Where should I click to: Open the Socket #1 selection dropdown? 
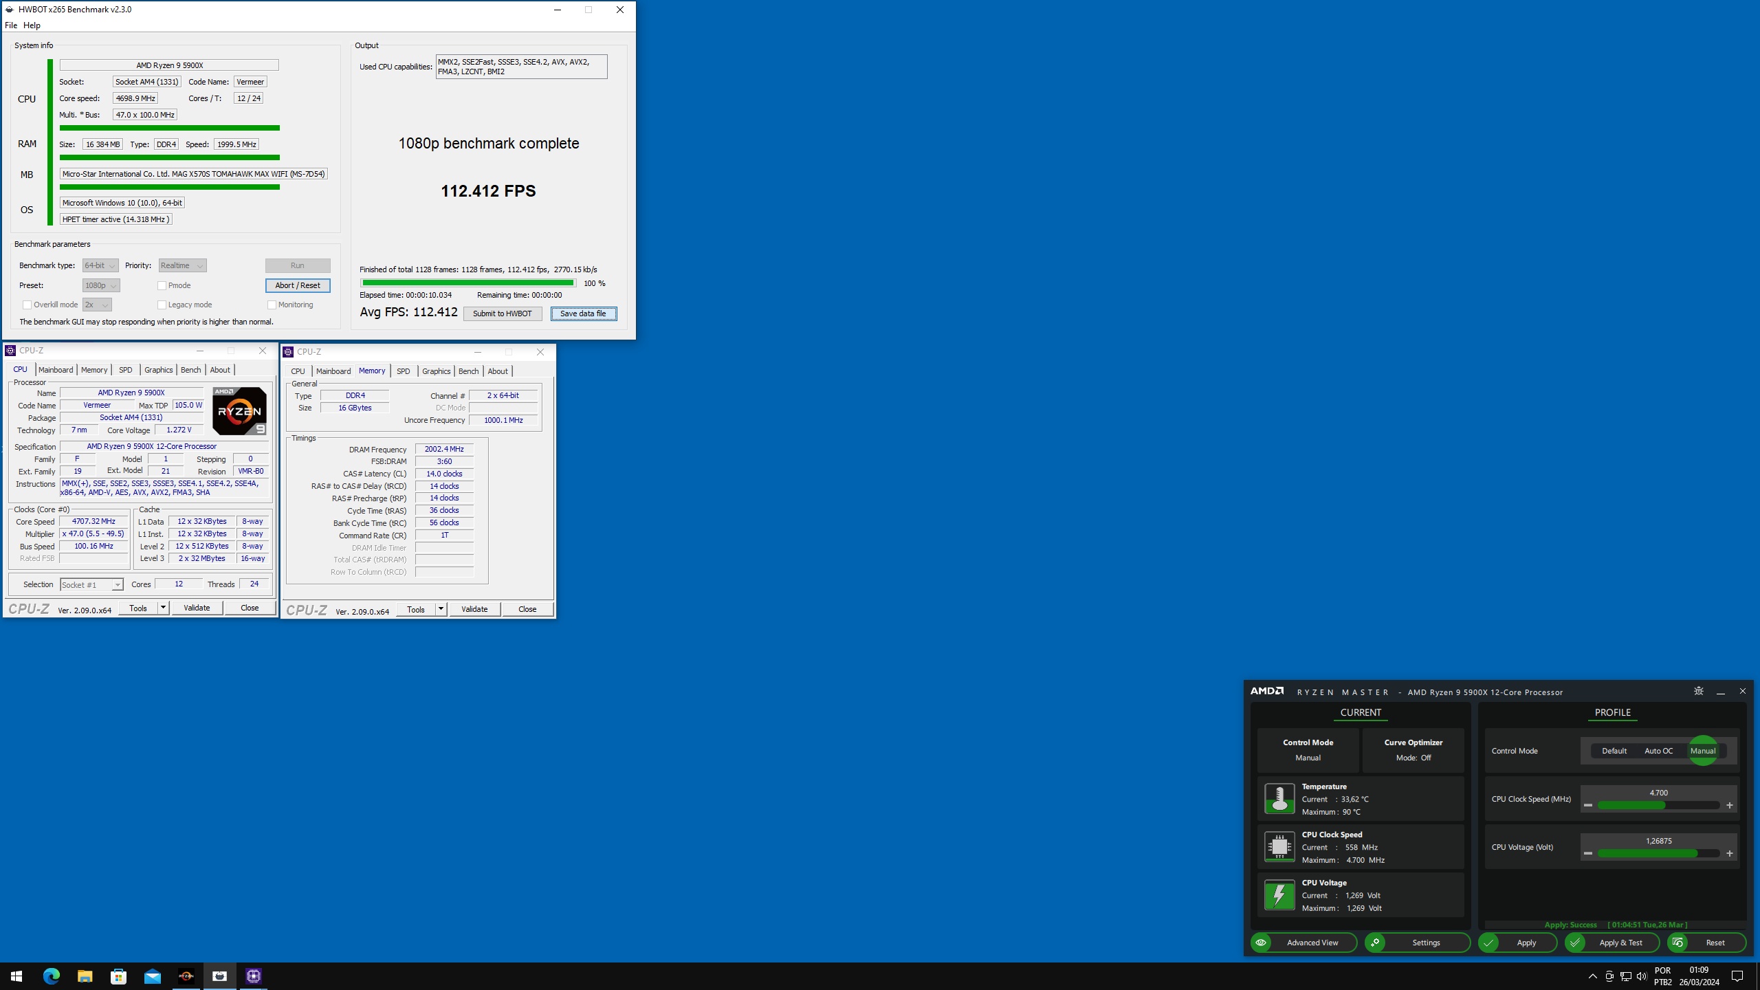coord(91,584)
